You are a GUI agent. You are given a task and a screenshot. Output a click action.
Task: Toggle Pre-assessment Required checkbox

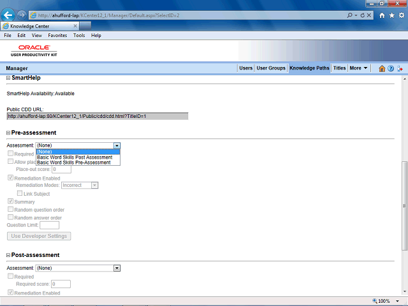pos(10,153)
